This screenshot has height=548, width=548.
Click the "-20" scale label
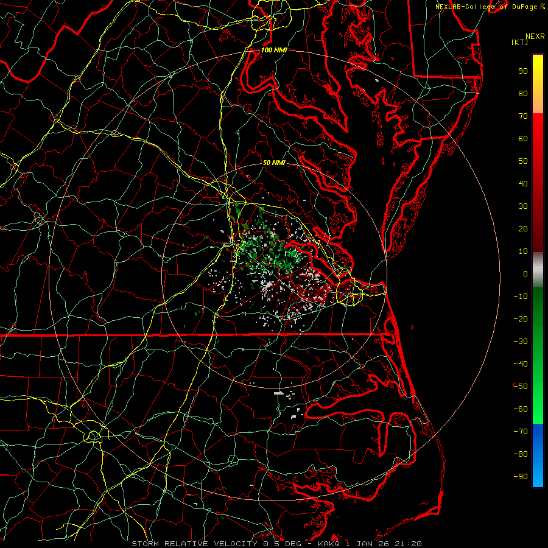point(521,319)
